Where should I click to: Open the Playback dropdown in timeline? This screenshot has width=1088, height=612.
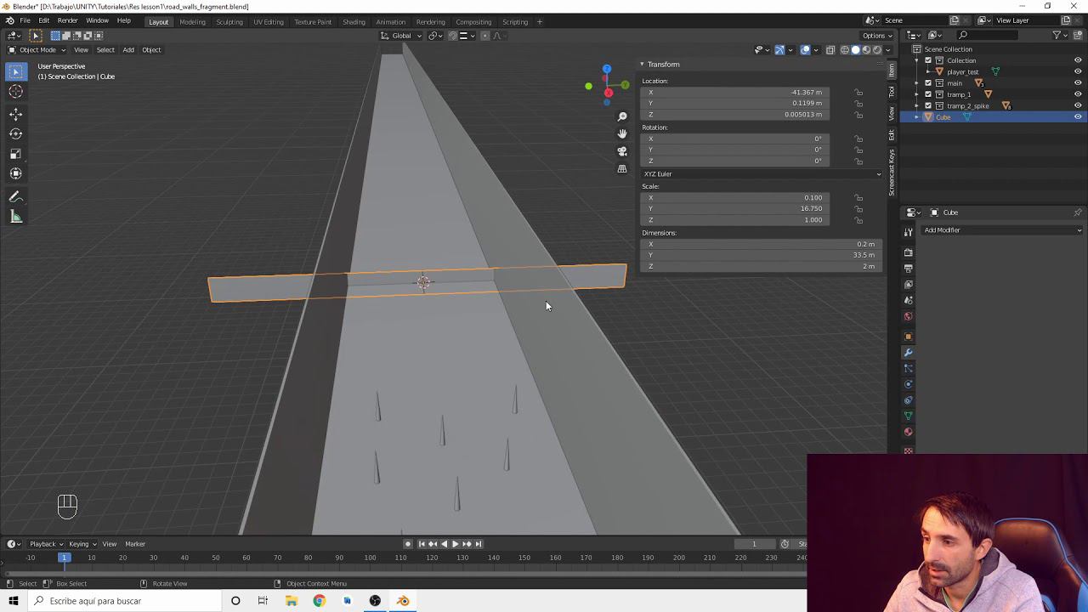point(47,544)
